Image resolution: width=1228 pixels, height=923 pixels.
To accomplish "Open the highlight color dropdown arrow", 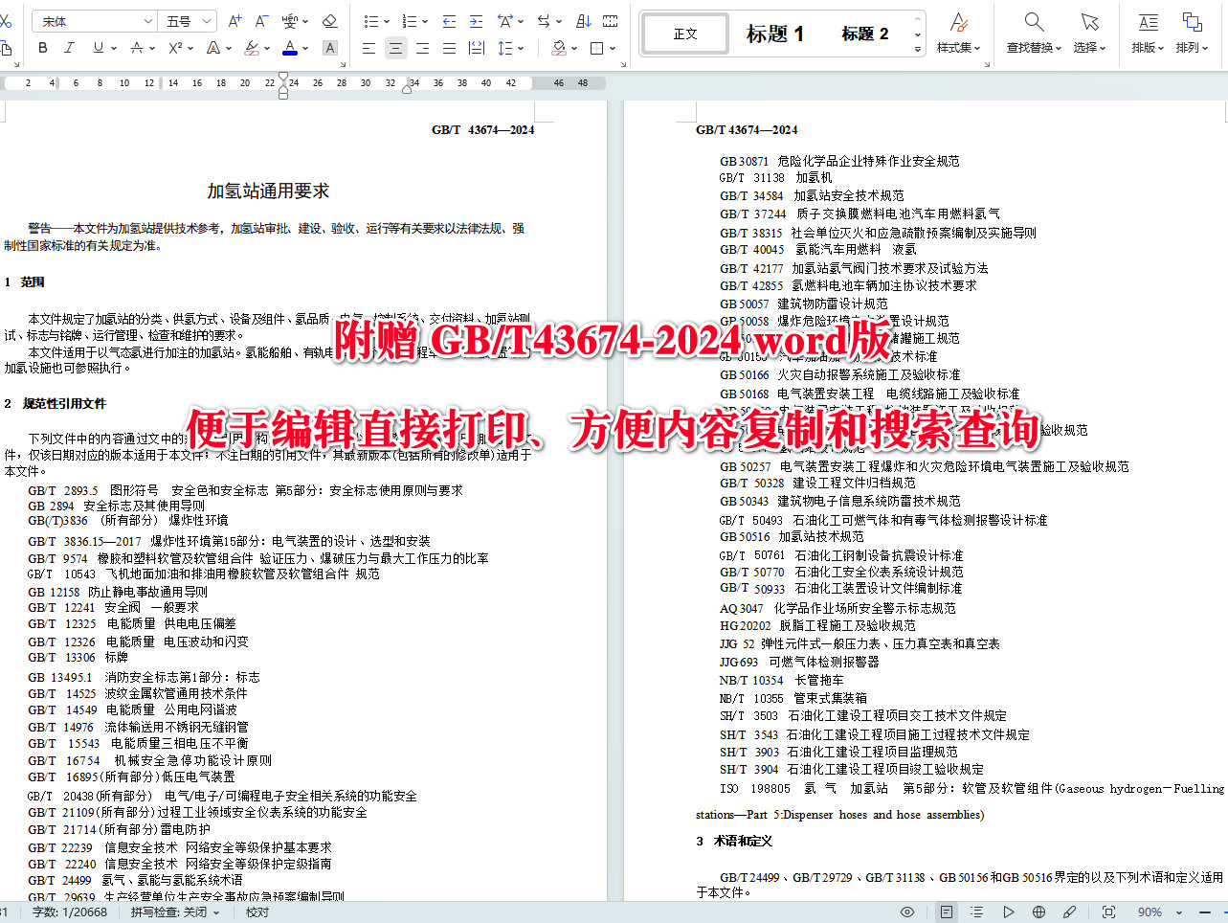I will [x=267, y=49].
